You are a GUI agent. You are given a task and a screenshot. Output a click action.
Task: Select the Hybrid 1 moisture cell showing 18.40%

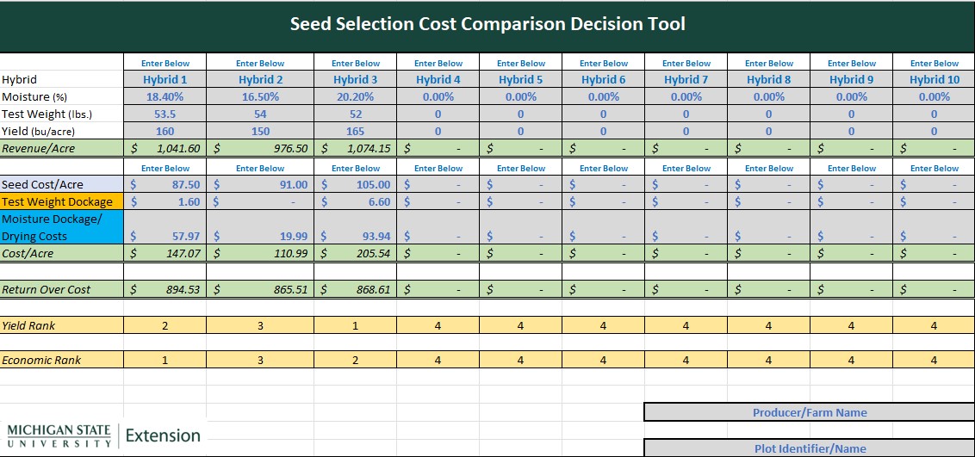click(165, 97)
